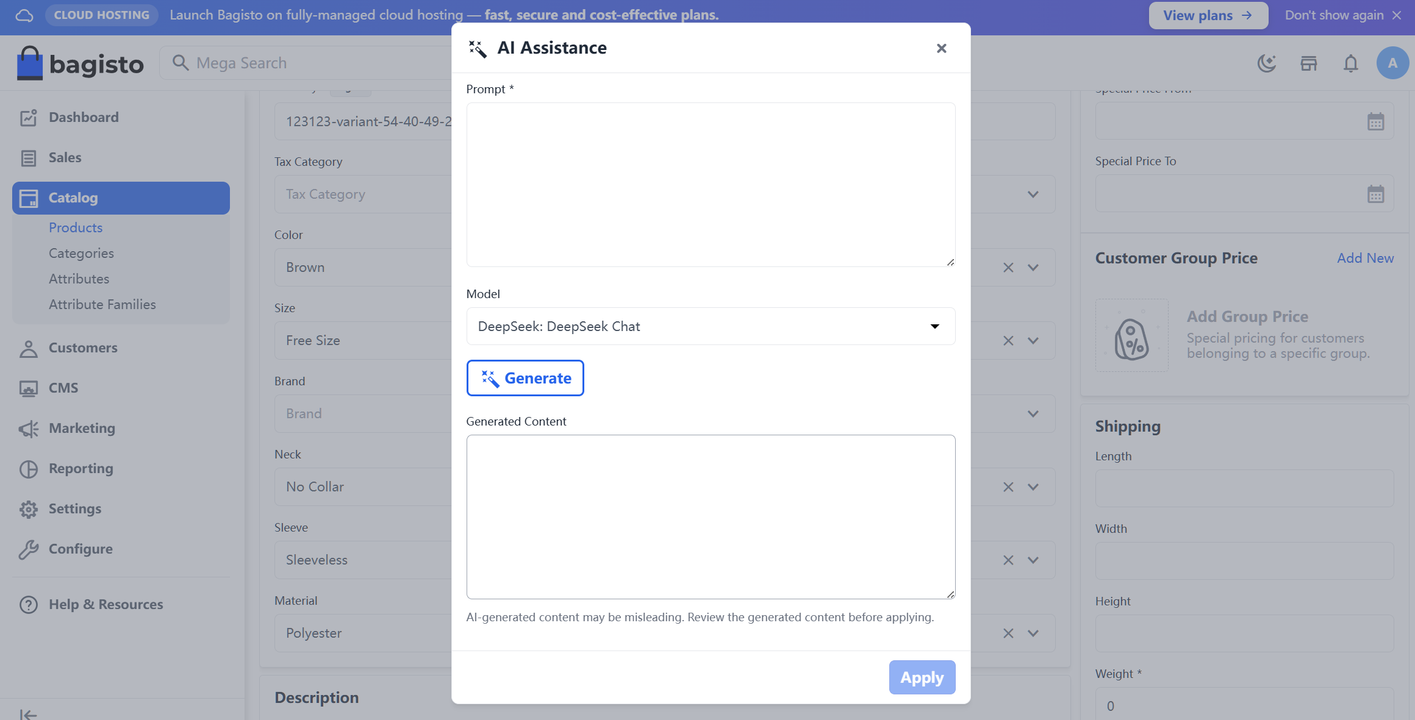Image resolution: width=1415 pixels, height=720 pixels.
Task: Expand the Color dropdown
Action: coord(1033,268)
